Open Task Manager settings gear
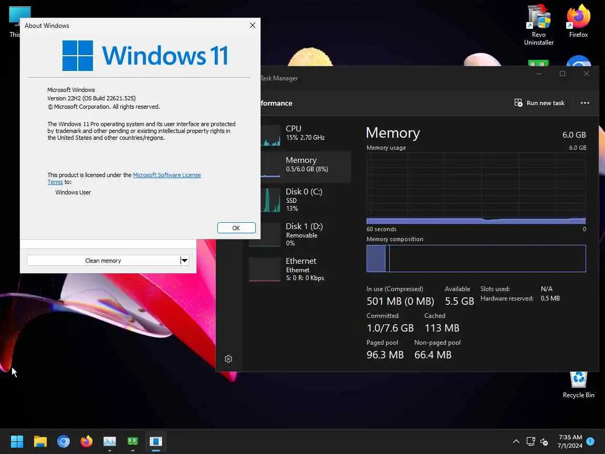Viewport: 605px width, 454px height. (x=228, y=359)
